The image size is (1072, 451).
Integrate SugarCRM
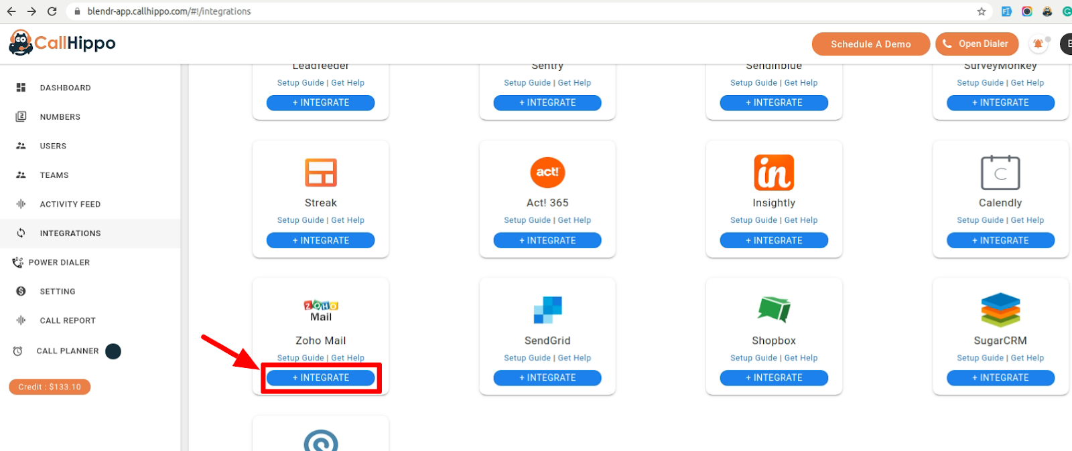click(1000, 378)
